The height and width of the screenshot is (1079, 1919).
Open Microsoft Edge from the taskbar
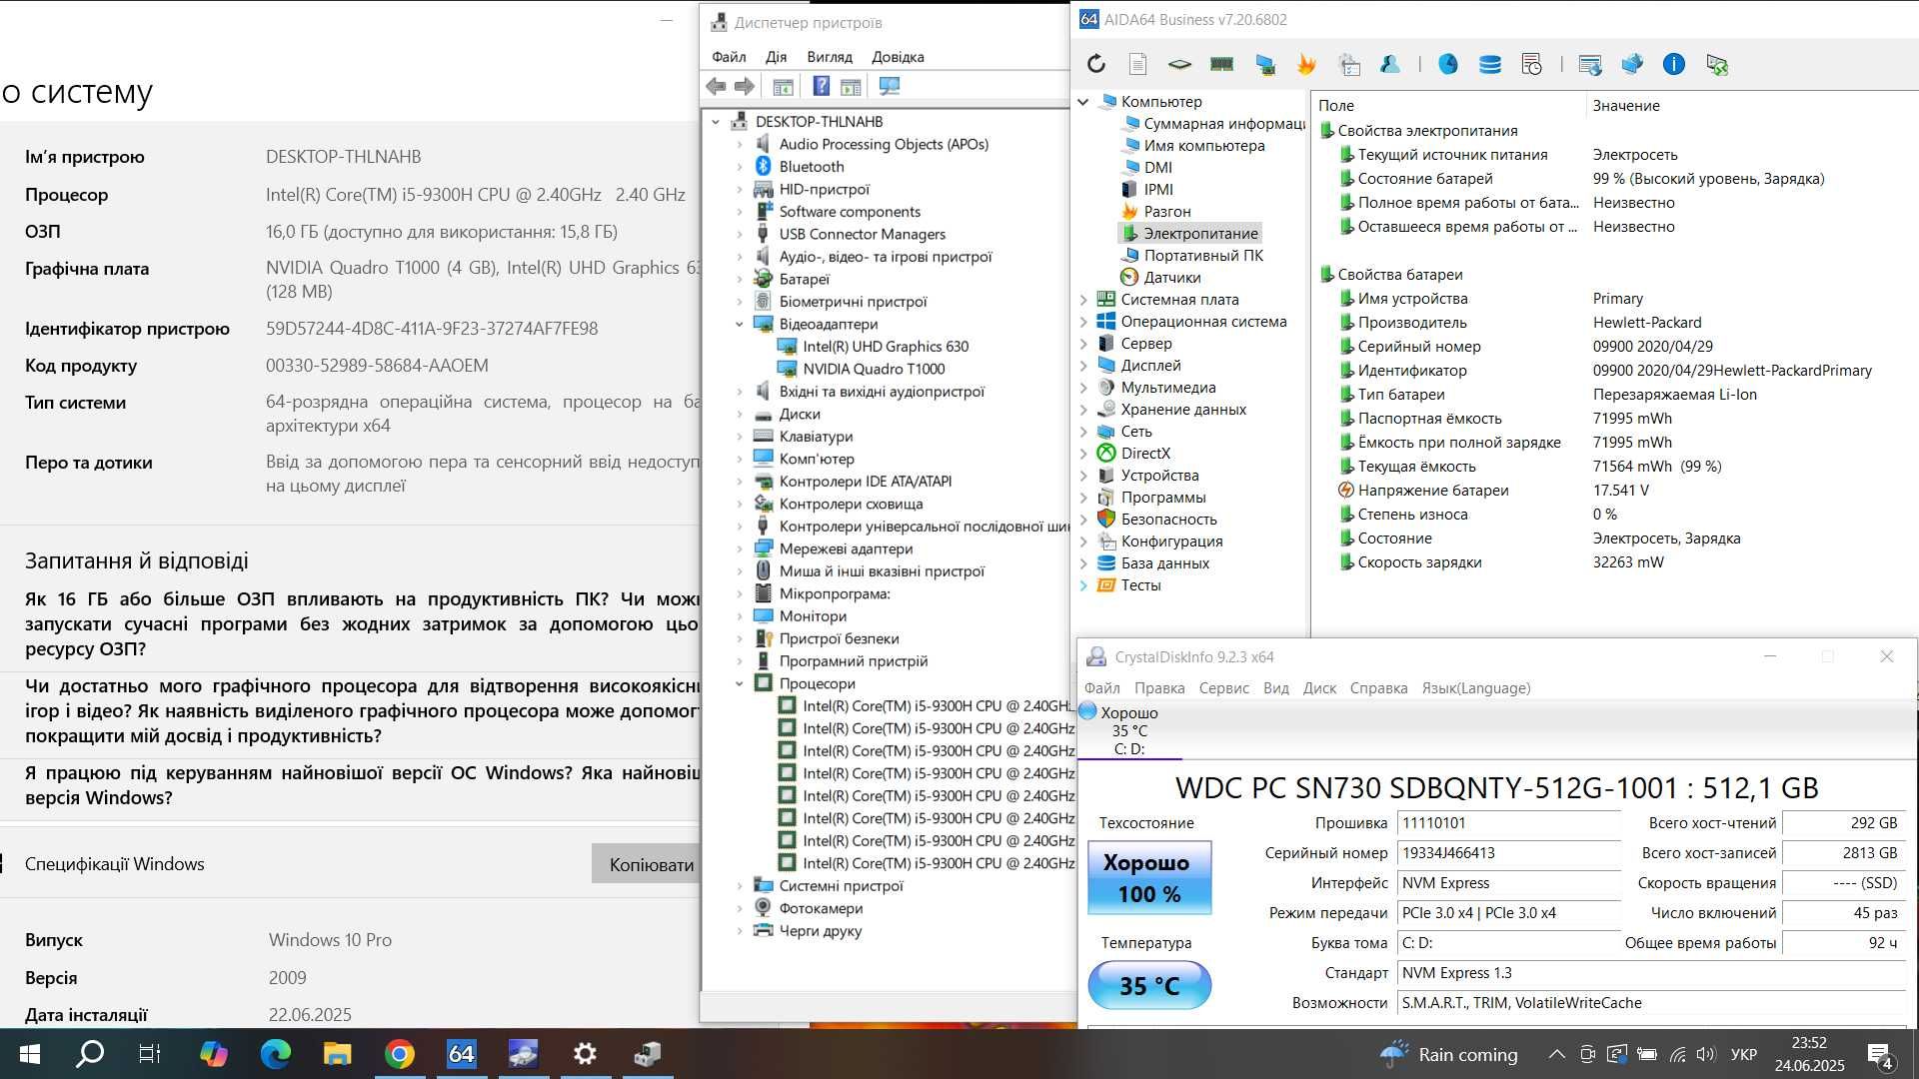[x=276, y=1054]
